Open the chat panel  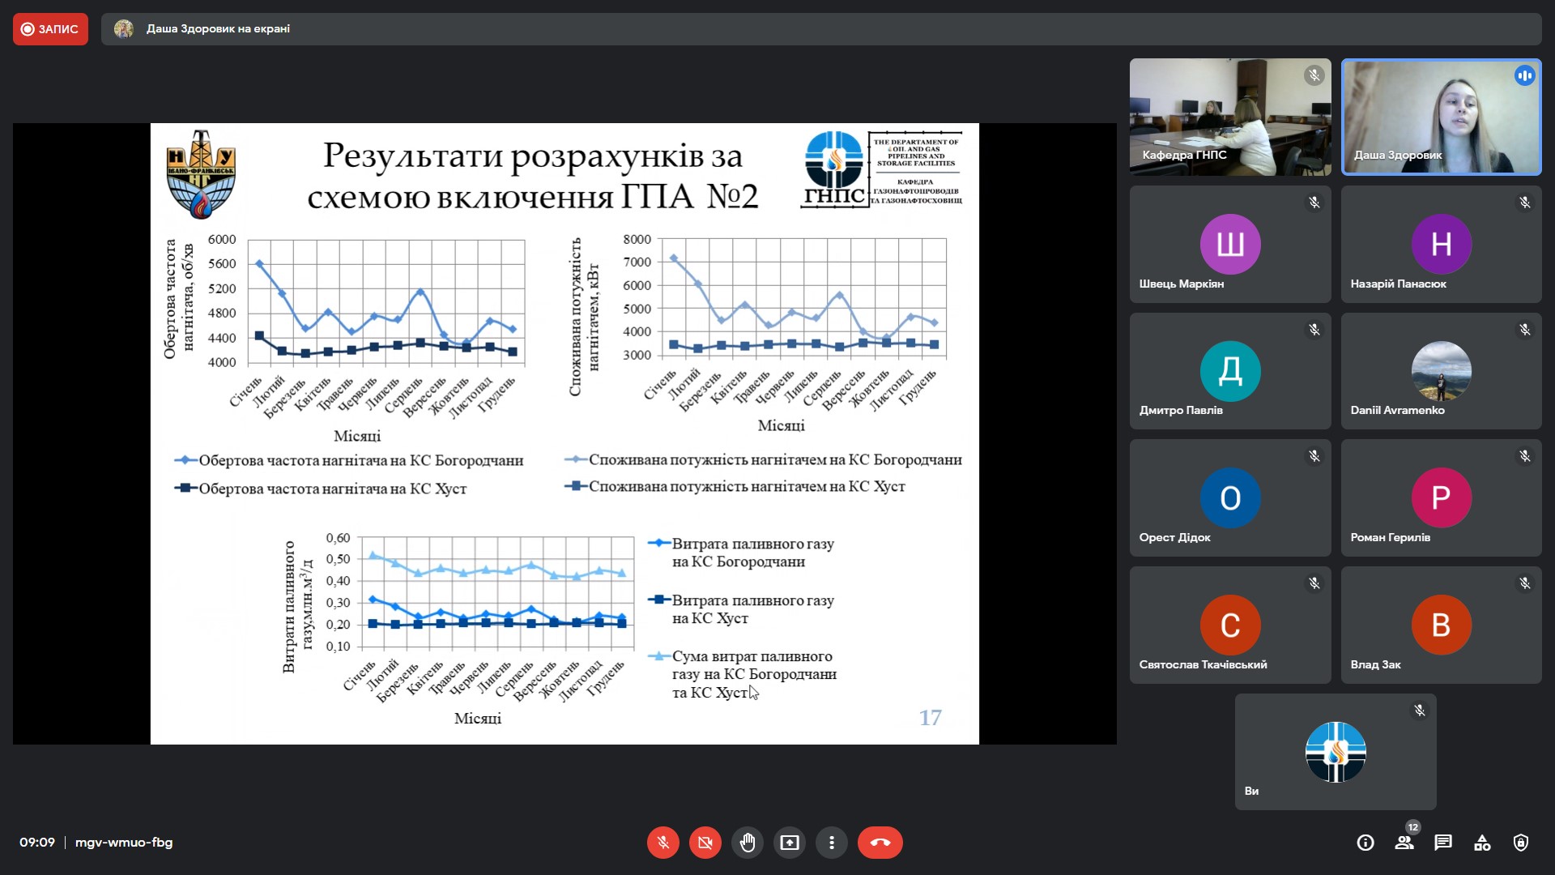1443,843
